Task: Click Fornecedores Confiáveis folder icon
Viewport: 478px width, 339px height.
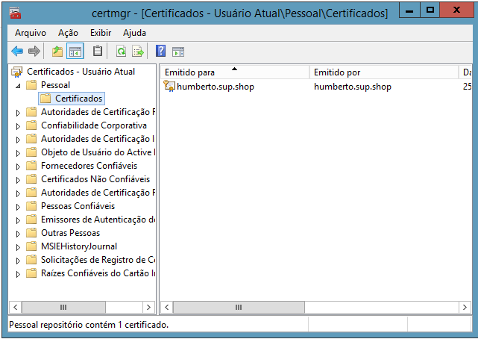Action: [31, 165]
